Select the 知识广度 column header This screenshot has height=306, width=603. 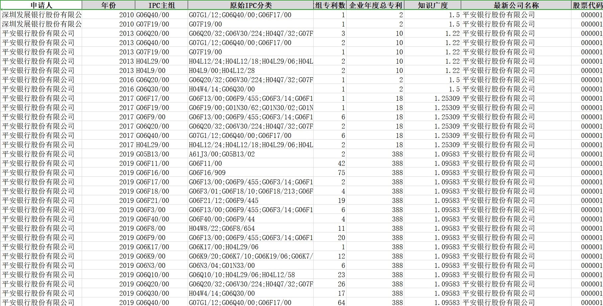(x=433, y=5)
